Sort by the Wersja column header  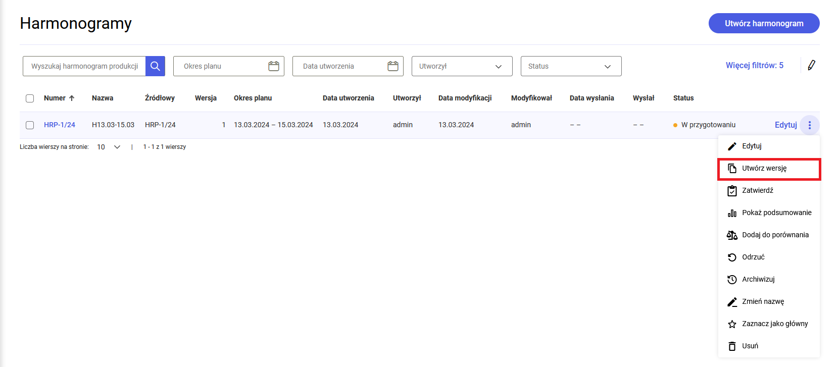click(x=206, y=98)
